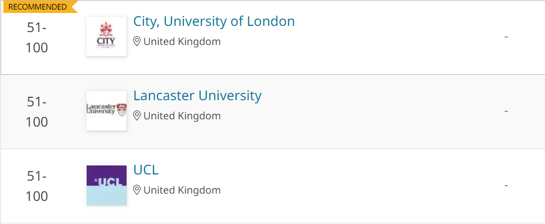This screenshot has width=545, height=224.
Task: Click United Kingdom text under UCL
Action: coord(182,190)
